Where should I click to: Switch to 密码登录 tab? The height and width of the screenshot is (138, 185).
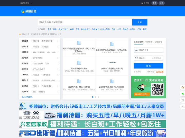coord(149,42)
